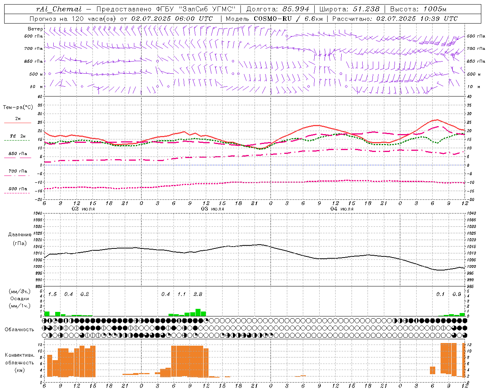Click the (мм/1ч.) hourly precipitation unit label
Image resolution: width=487 pixels, height=389 pixels.
[x=19, y=306]
